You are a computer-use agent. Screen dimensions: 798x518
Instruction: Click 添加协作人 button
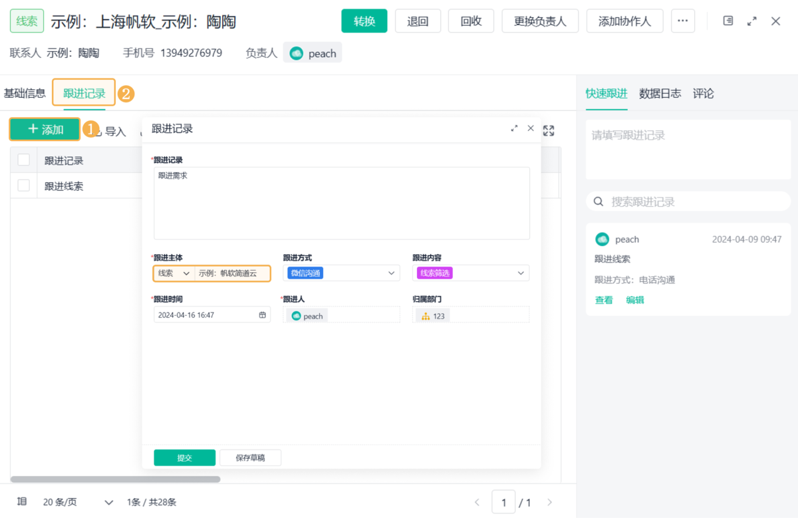click(x=624, y=21)
